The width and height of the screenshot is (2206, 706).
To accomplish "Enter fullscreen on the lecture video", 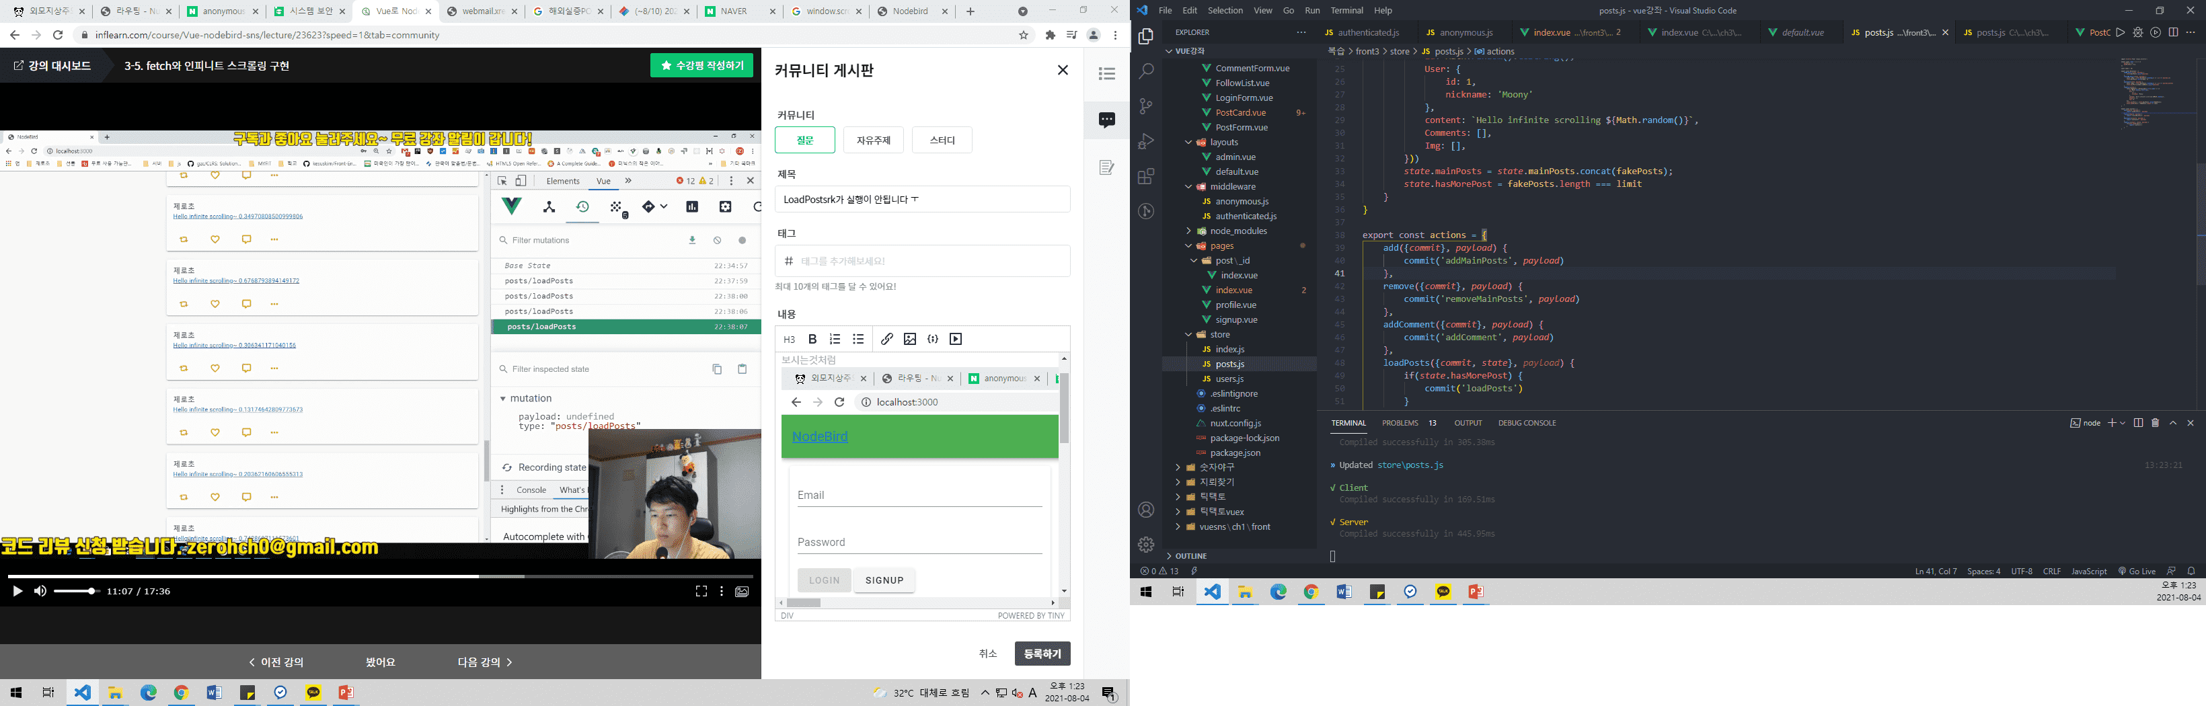I will [x=701, y=591].
